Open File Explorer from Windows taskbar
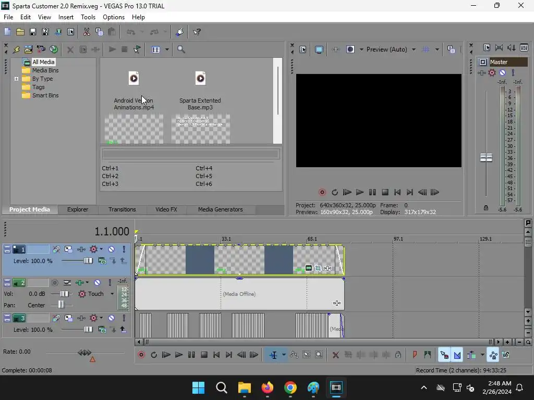 point(245,387)
